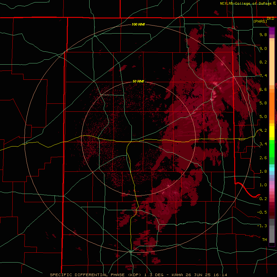277x277 pixels.
Task: Select the dark purple color band at legend top
Action: click(272, 31)
